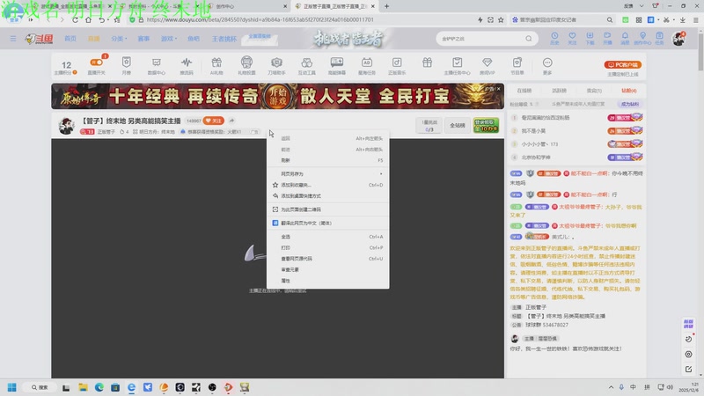Open 鱼吧 in Douyu navigation
Viewport: 704px width, 396px height.
(194, 39)
